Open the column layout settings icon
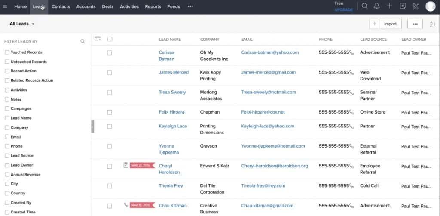 point(98,39)
